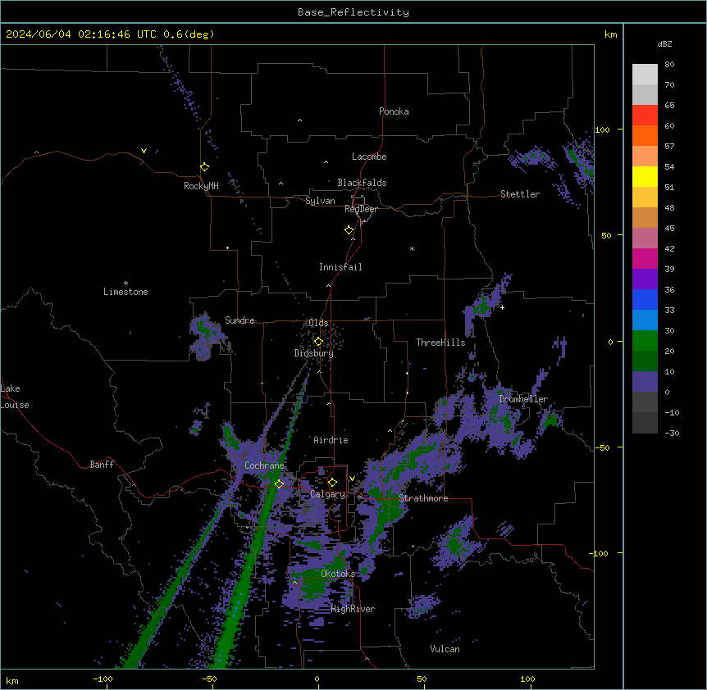Image resolution: width=707 pixels, height=690 pixels.
Task: Click the Drumheller label
Action: point(523,399)
